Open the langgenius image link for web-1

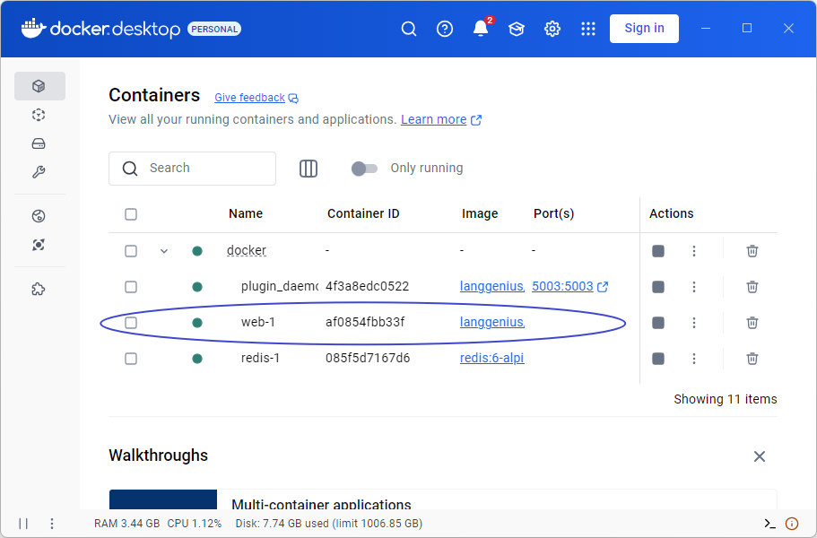click(491, 323)
